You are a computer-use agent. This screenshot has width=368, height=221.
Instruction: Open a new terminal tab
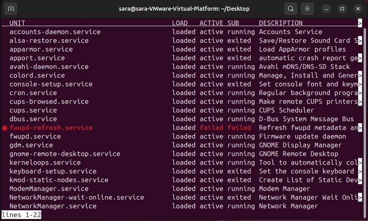click(11, 9)
